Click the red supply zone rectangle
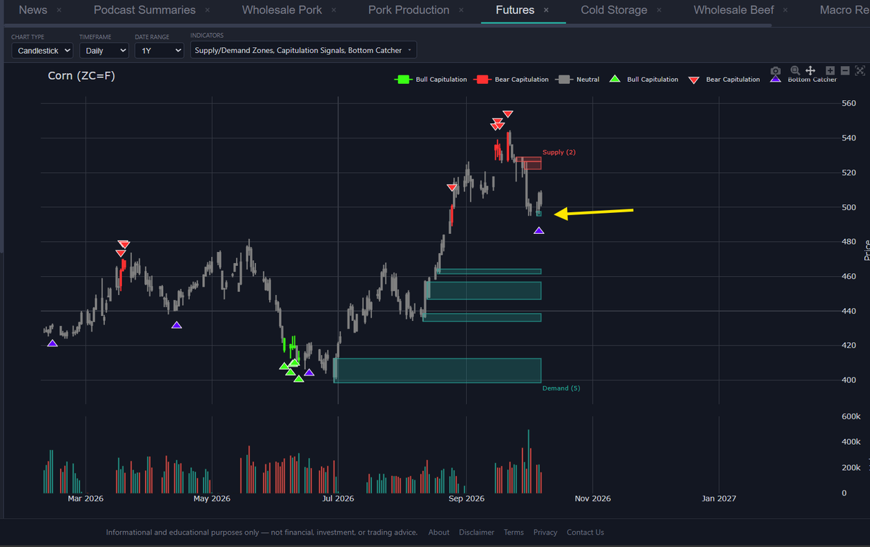This screenshot has height=547, width=870. (x=529, y=163)
